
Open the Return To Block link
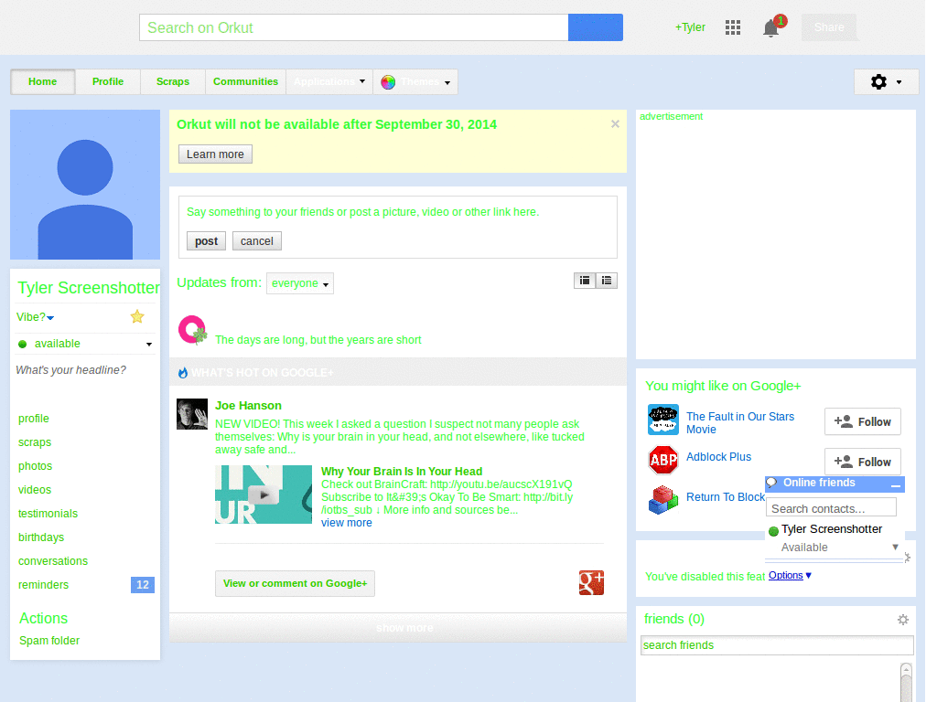[726, 497]
